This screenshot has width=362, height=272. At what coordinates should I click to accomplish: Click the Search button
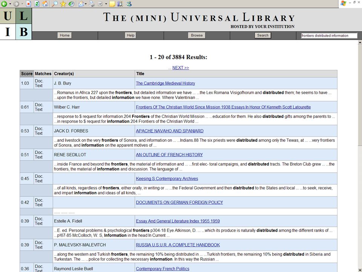click(263, 36)
